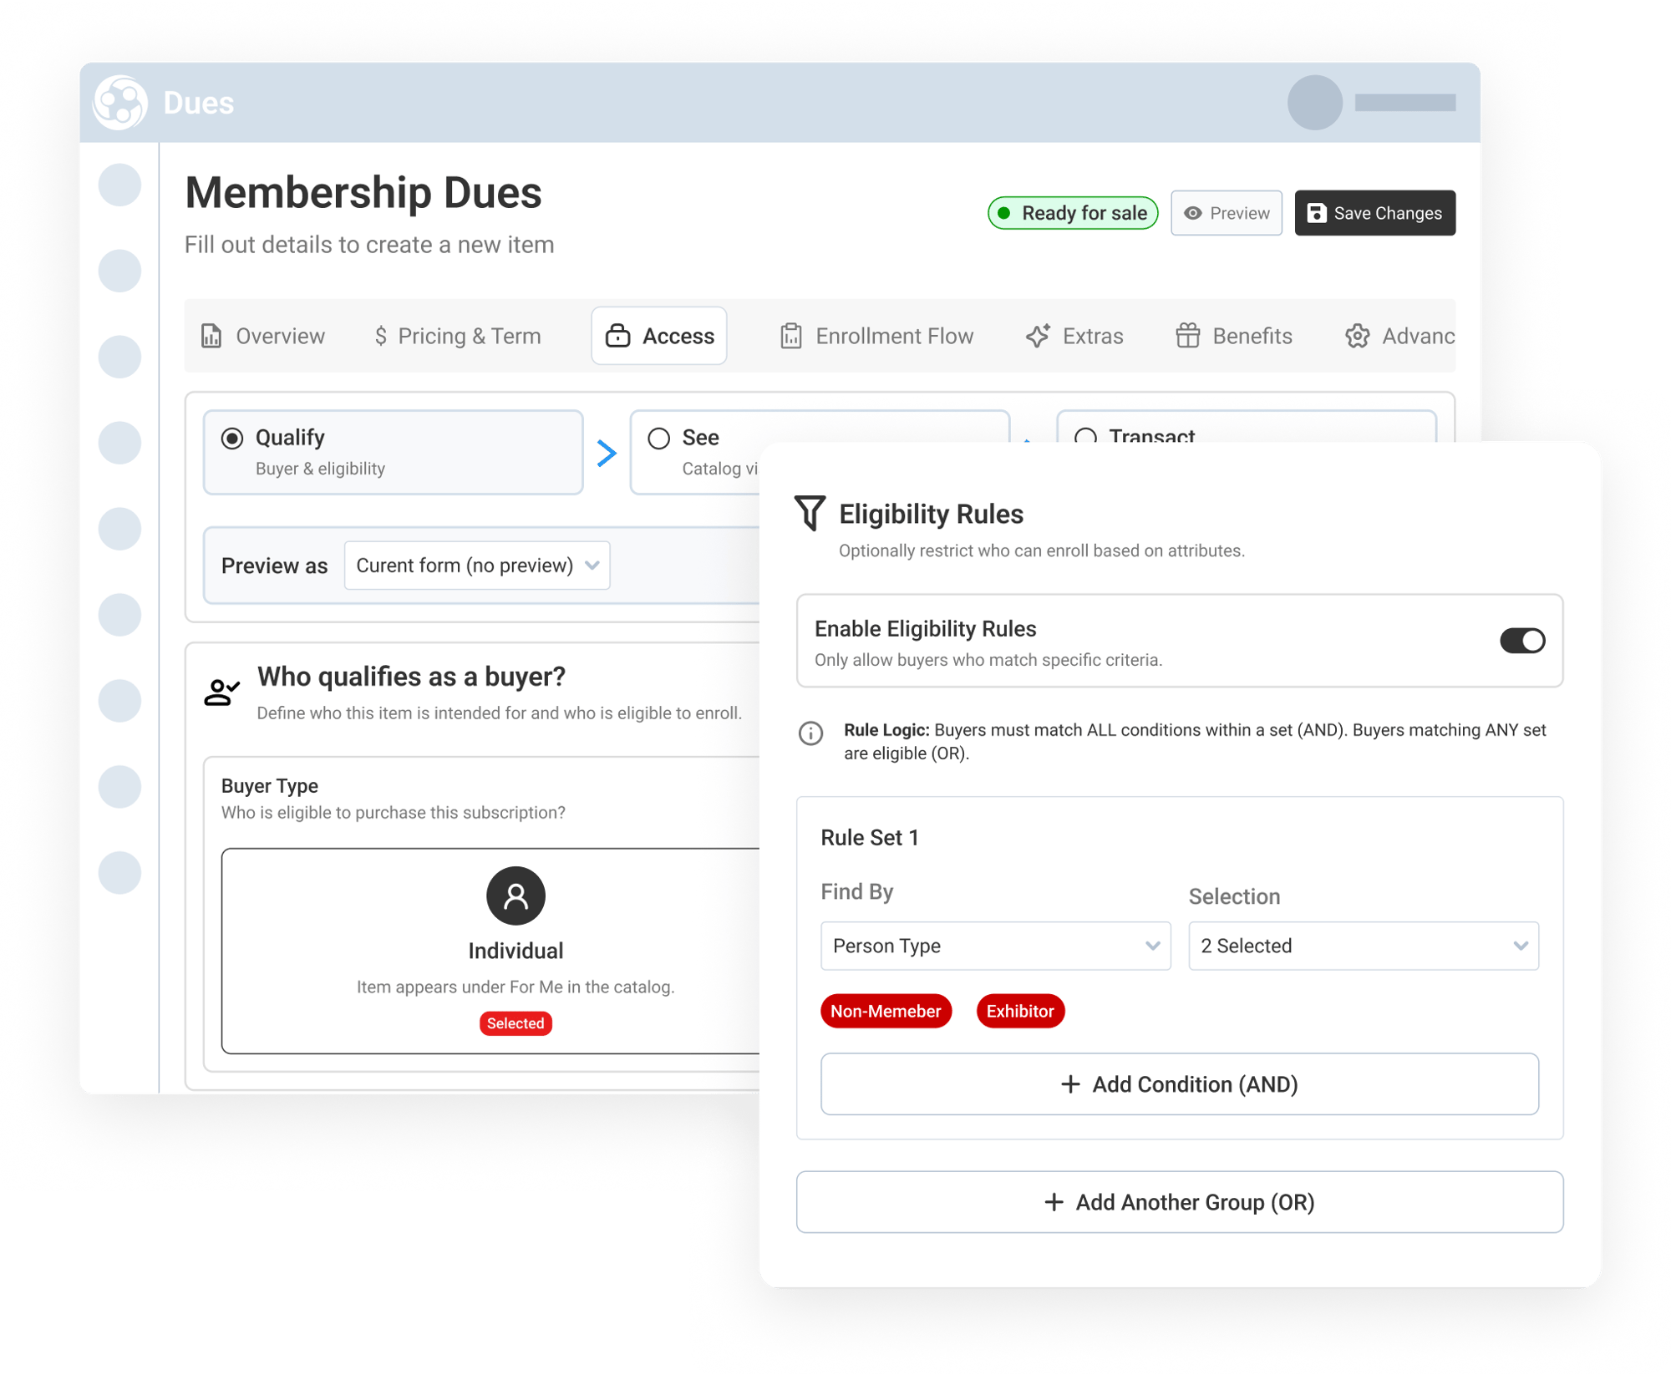Click Add Condition (AND) button
The width and height of the screenshot is (1671, 1375).
[x=1179, y=1084]
